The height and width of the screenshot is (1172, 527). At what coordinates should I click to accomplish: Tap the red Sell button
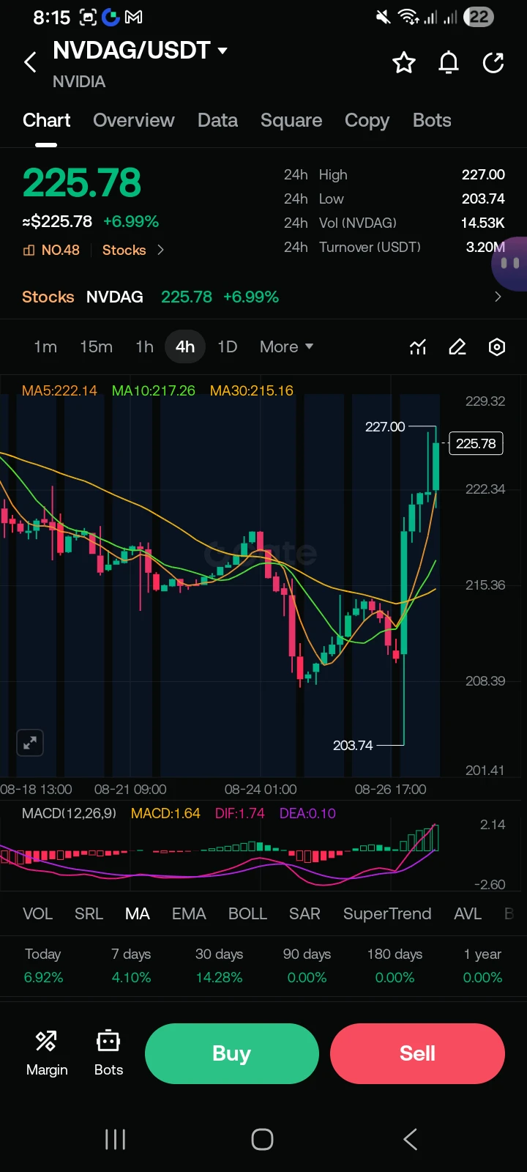click(x=417, y=1053)
